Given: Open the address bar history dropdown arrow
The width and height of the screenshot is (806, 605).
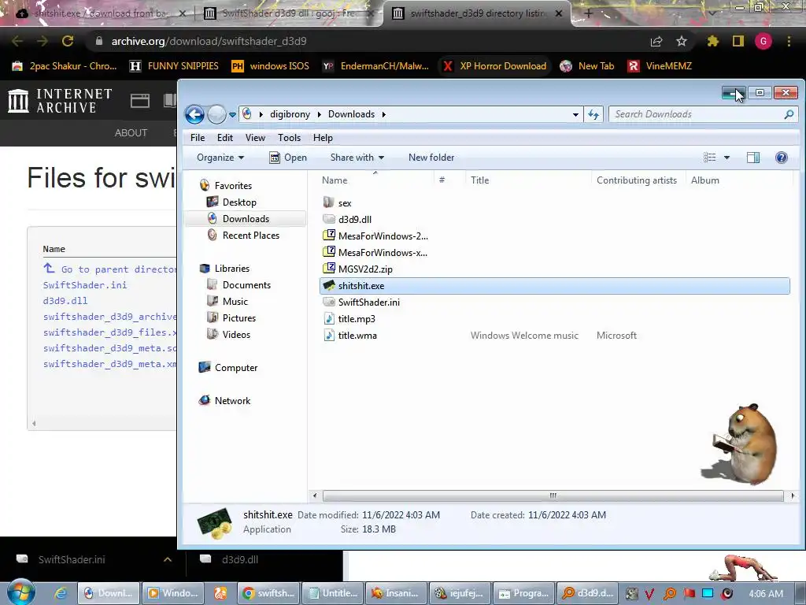Looking at the screenshot, I should click(x=575, y=115).
